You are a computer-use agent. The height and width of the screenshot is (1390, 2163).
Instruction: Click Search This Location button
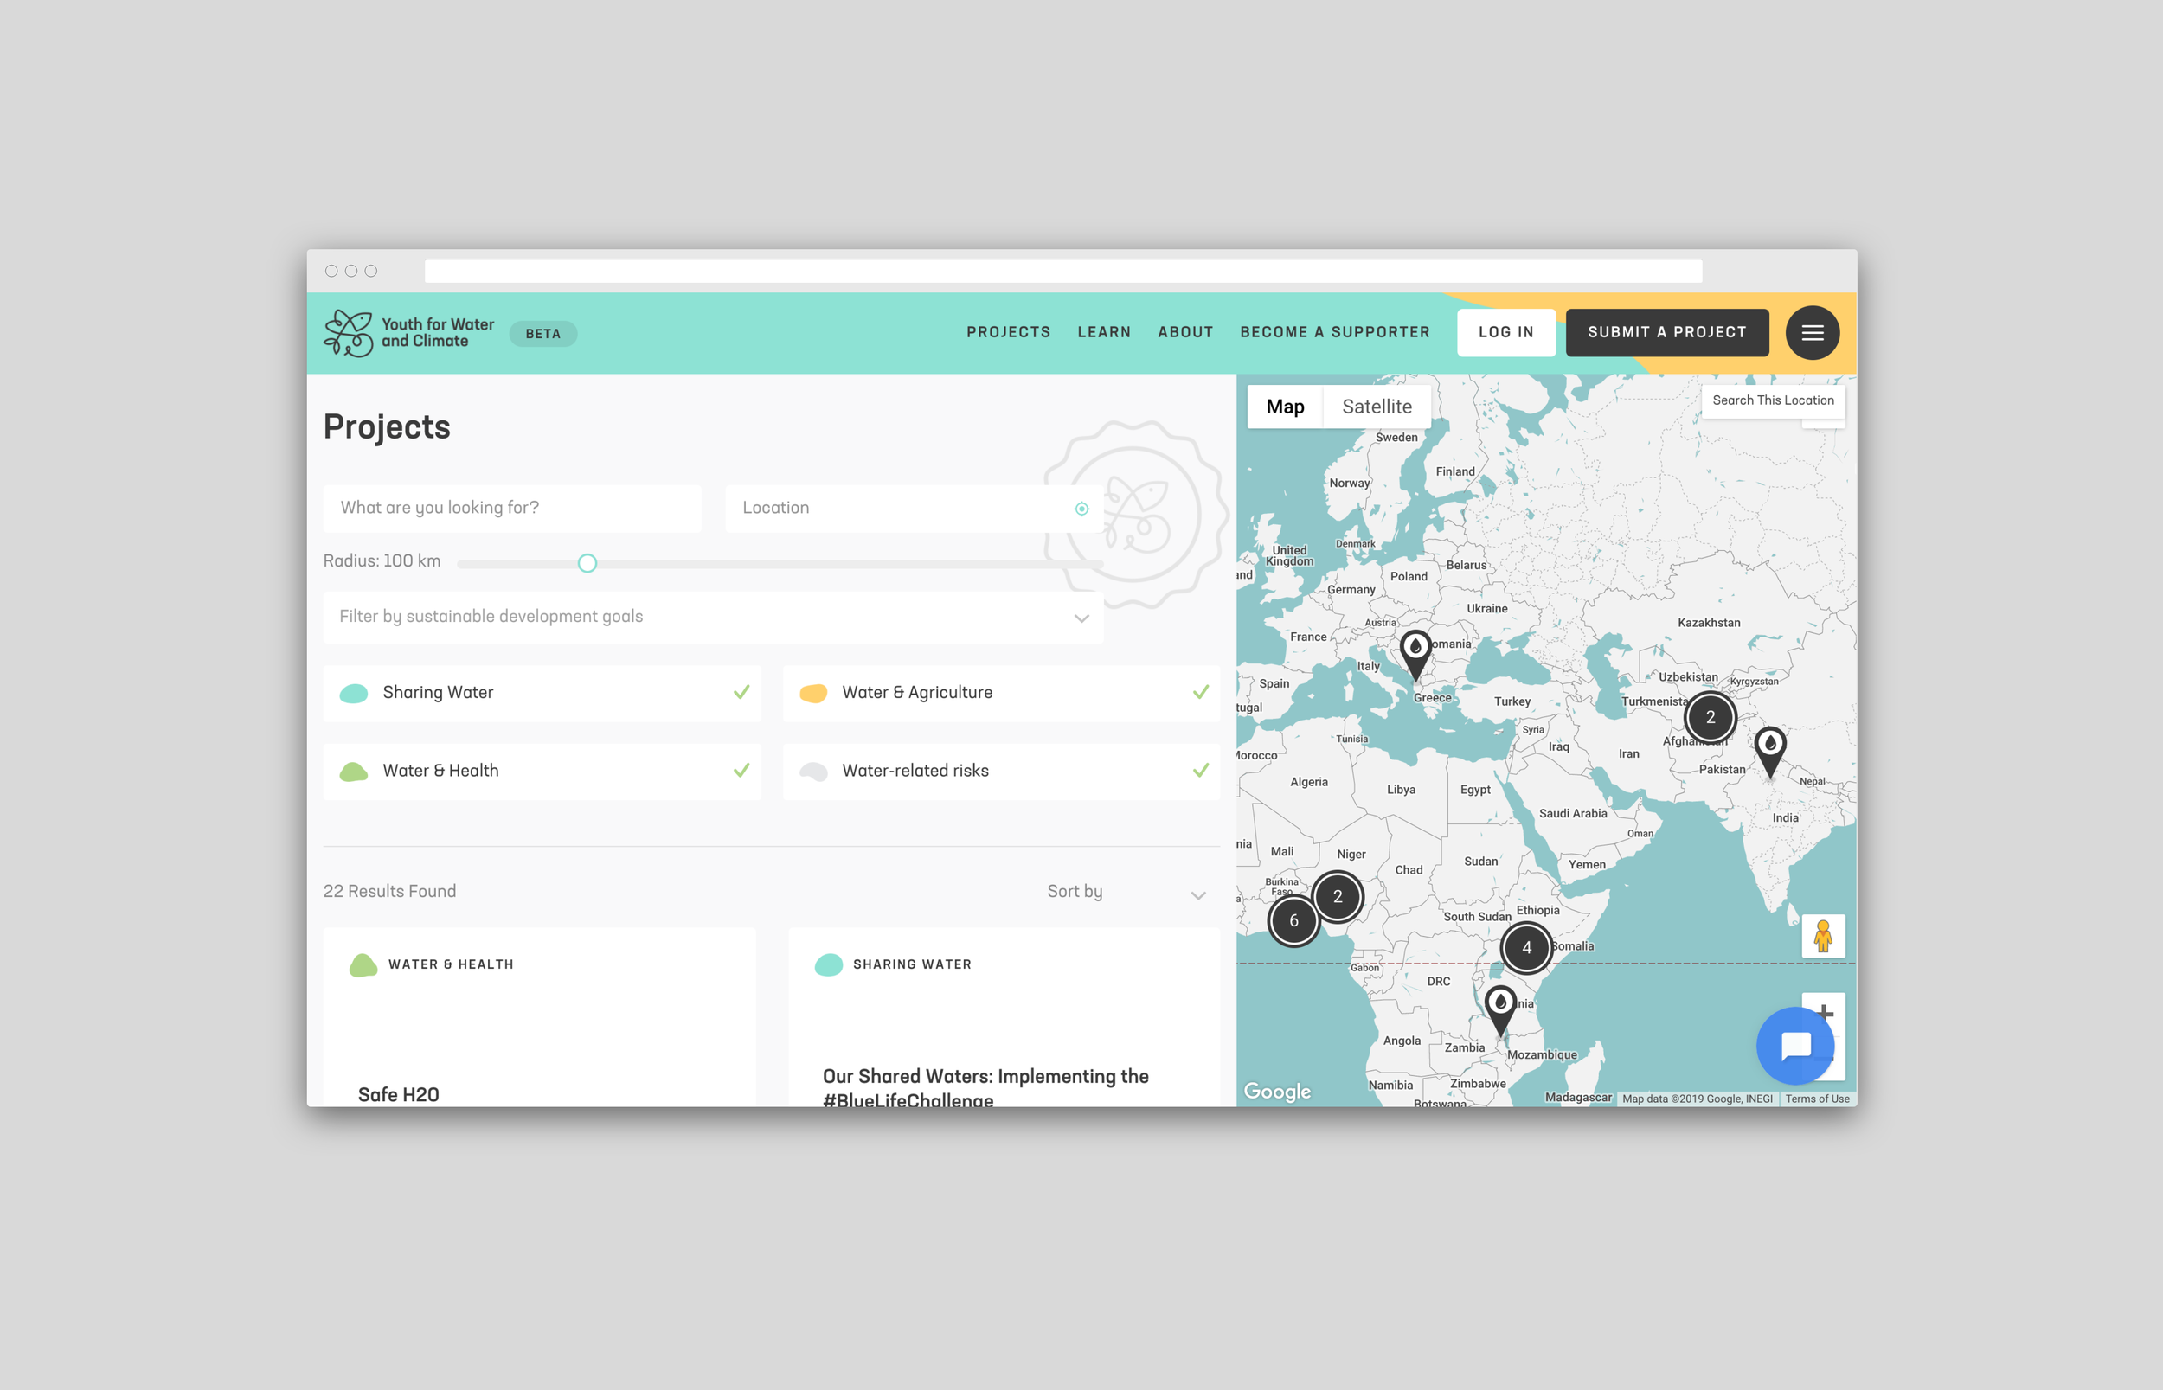point(1773,400)
